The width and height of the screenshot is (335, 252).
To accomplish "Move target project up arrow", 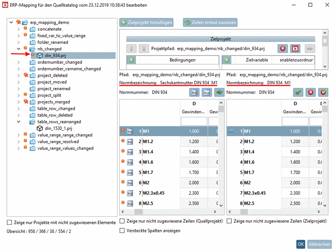I will (131, 49).
